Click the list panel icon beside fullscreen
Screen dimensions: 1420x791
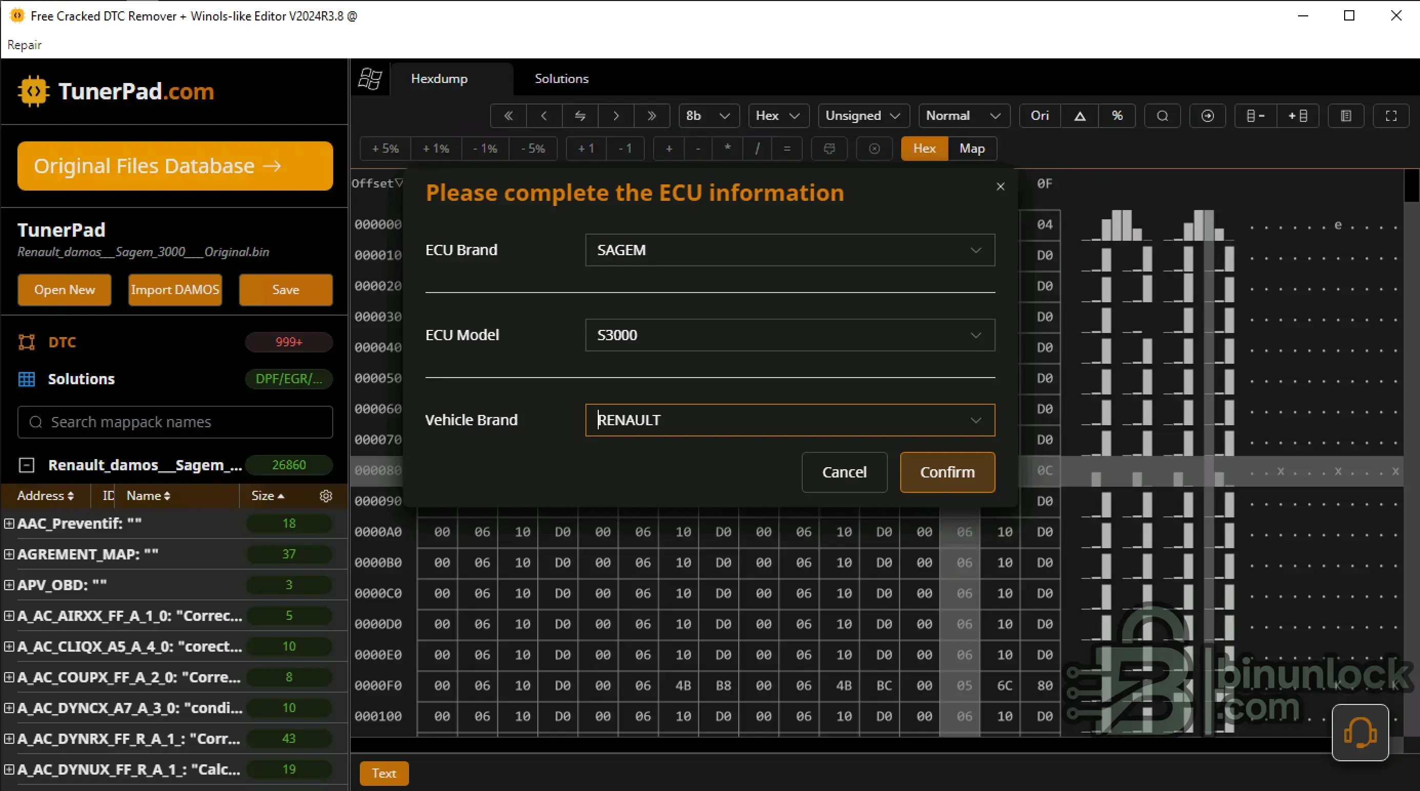coord(1346,116)
